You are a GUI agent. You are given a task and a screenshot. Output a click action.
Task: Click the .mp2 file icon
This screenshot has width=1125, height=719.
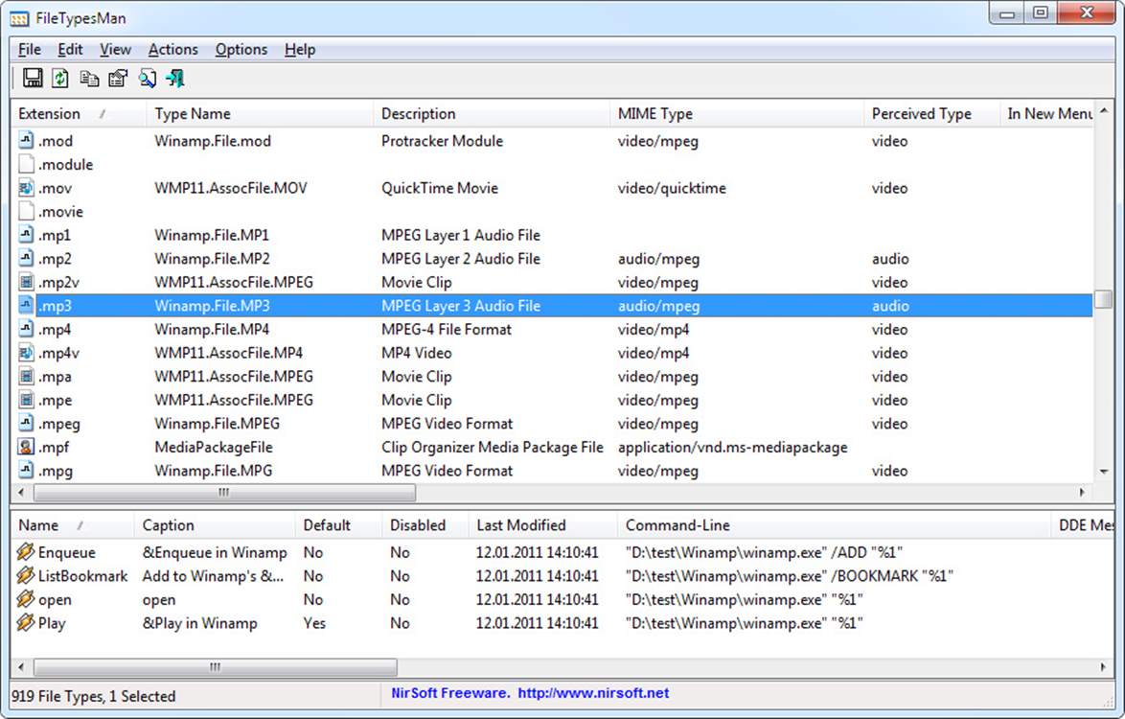pyautogui.click(x=26, y=258)
